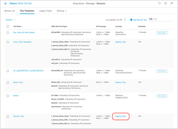Click the SSID with Test Types header
178x129 pixels.
[x=59, y=26]
